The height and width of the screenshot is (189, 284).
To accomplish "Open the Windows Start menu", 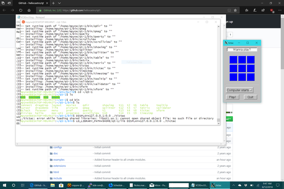I will (x=4, y=185).
